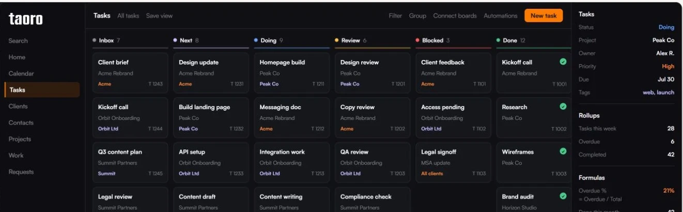Click the taoro logo
This screenshot has width=683, height=212.
click(26, 19)
